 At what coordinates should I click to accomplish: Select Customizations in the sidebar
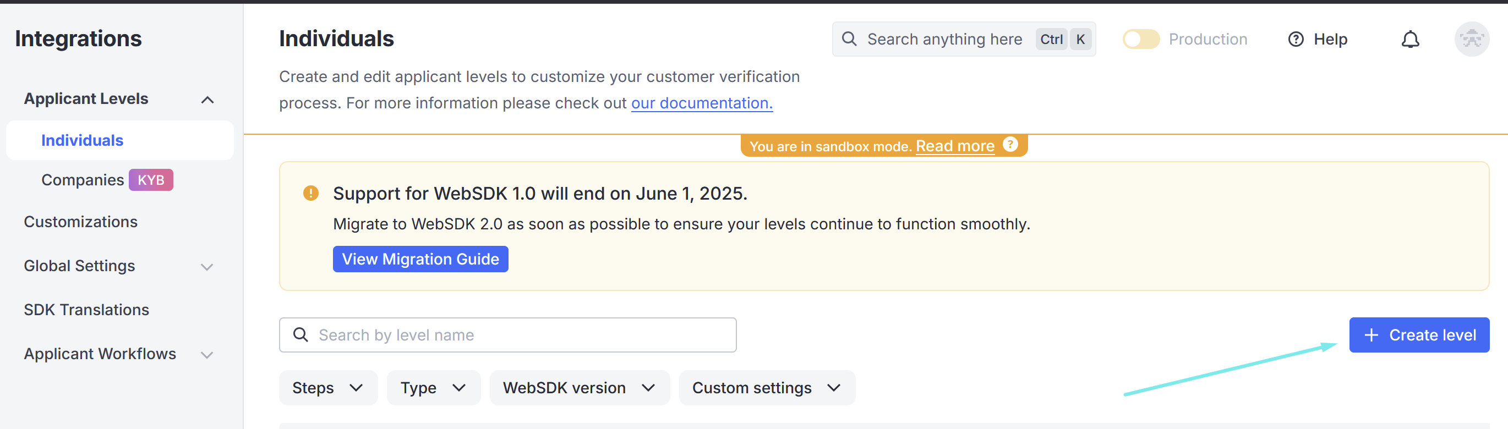(x=81, y=222)
